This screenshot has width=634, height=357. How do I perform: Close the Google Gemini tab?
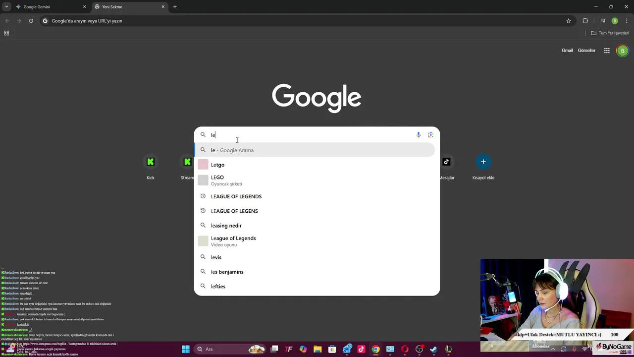pyautogui.click(x=84, y=7)
